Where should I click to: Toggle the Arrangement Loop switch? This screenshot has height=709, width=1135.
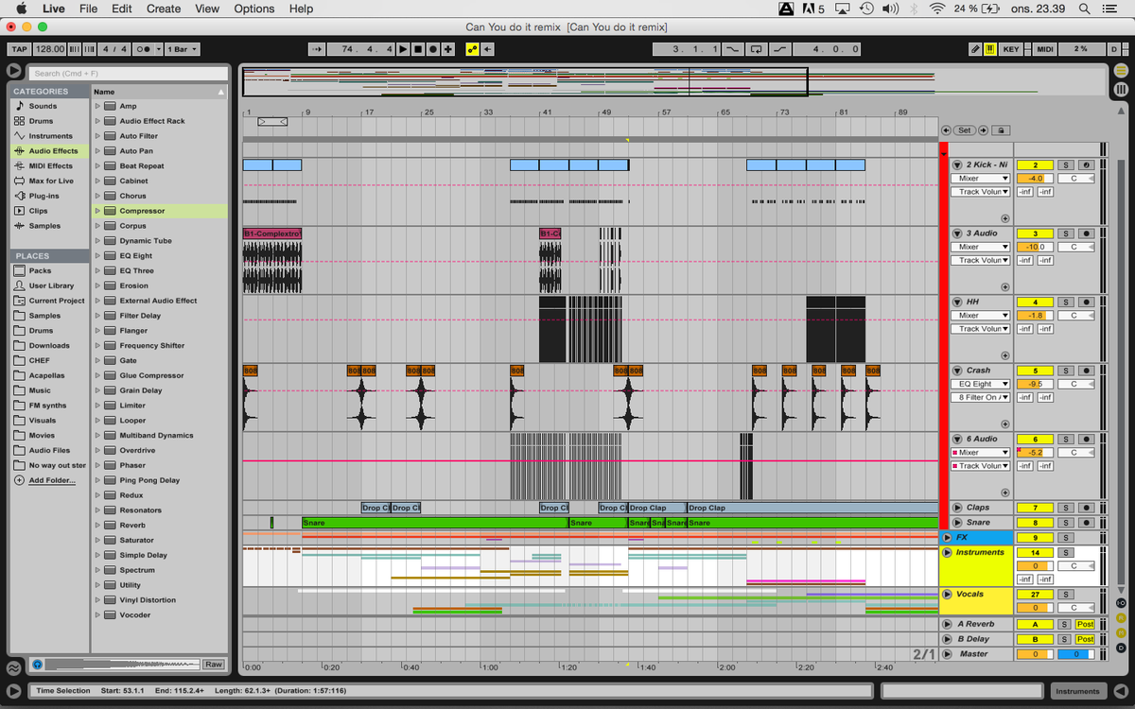point(756,49)
